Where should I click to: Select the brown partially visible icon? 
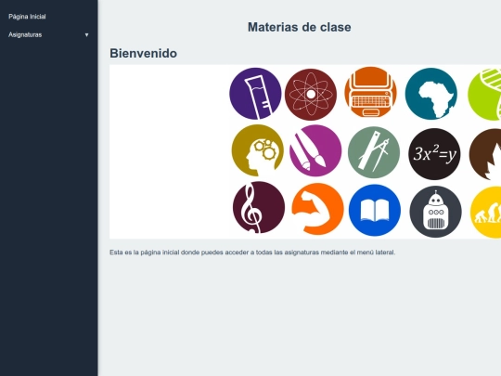tap(485, 154)
